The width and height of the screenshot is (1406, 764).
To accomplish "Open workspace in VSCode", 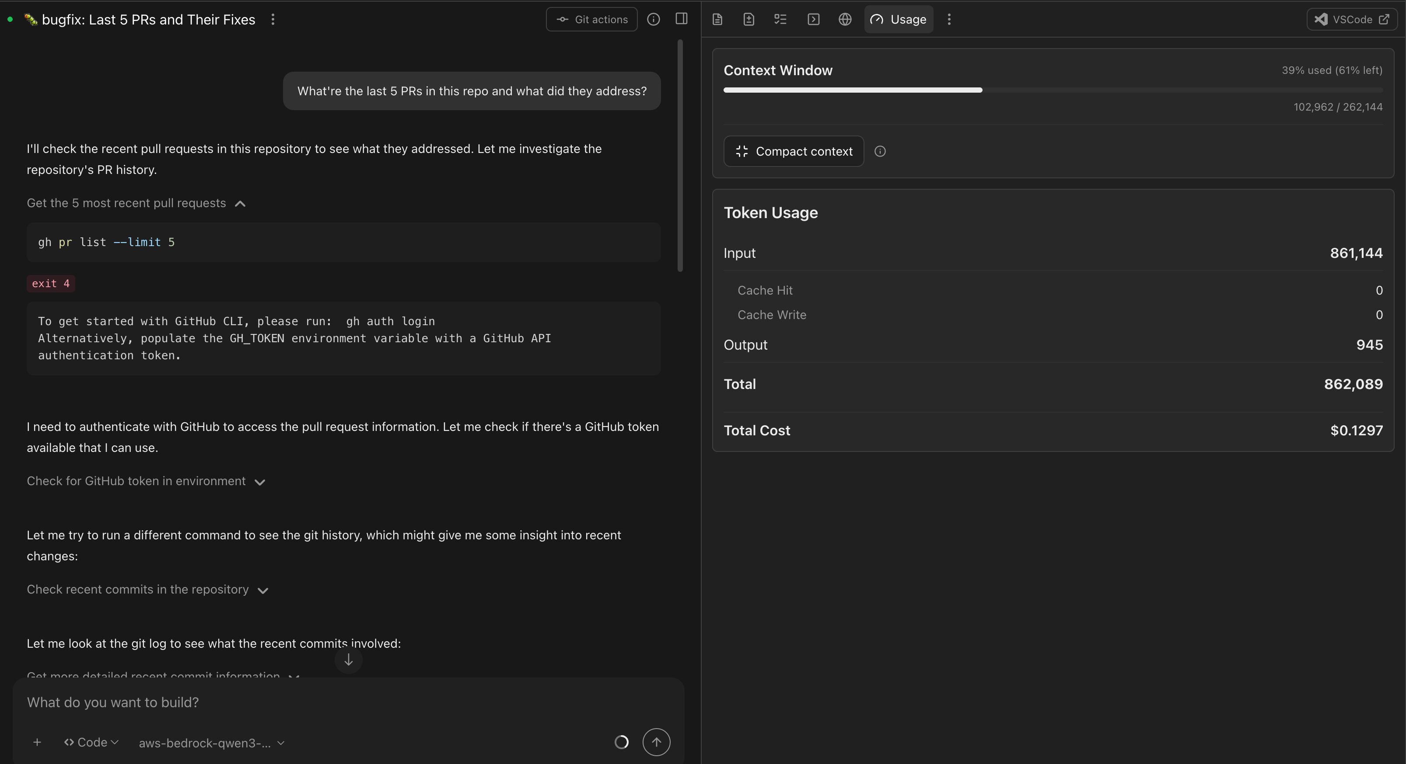I will tap(1351, 20).
